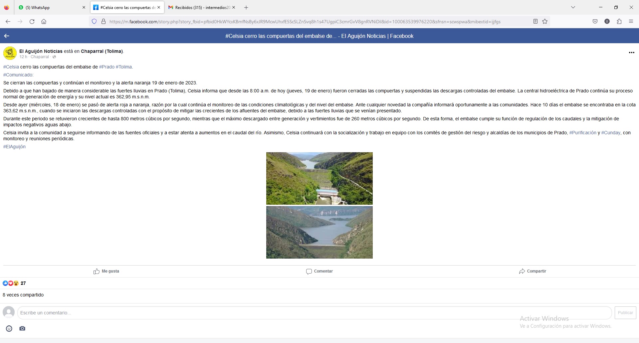Click the Me gusta button
The height and width of the screenshot is (343, 639).
click(106, 271)
